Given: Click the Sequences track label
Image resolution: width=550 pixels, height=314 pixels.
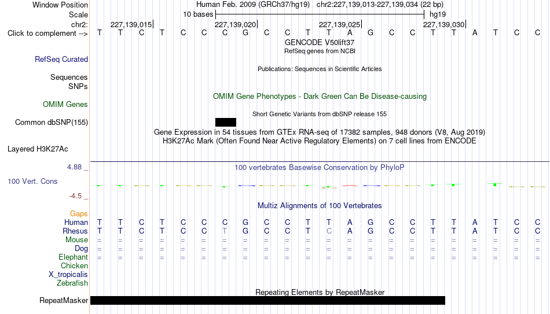Looking at the screenshot, I should [69, 77].
